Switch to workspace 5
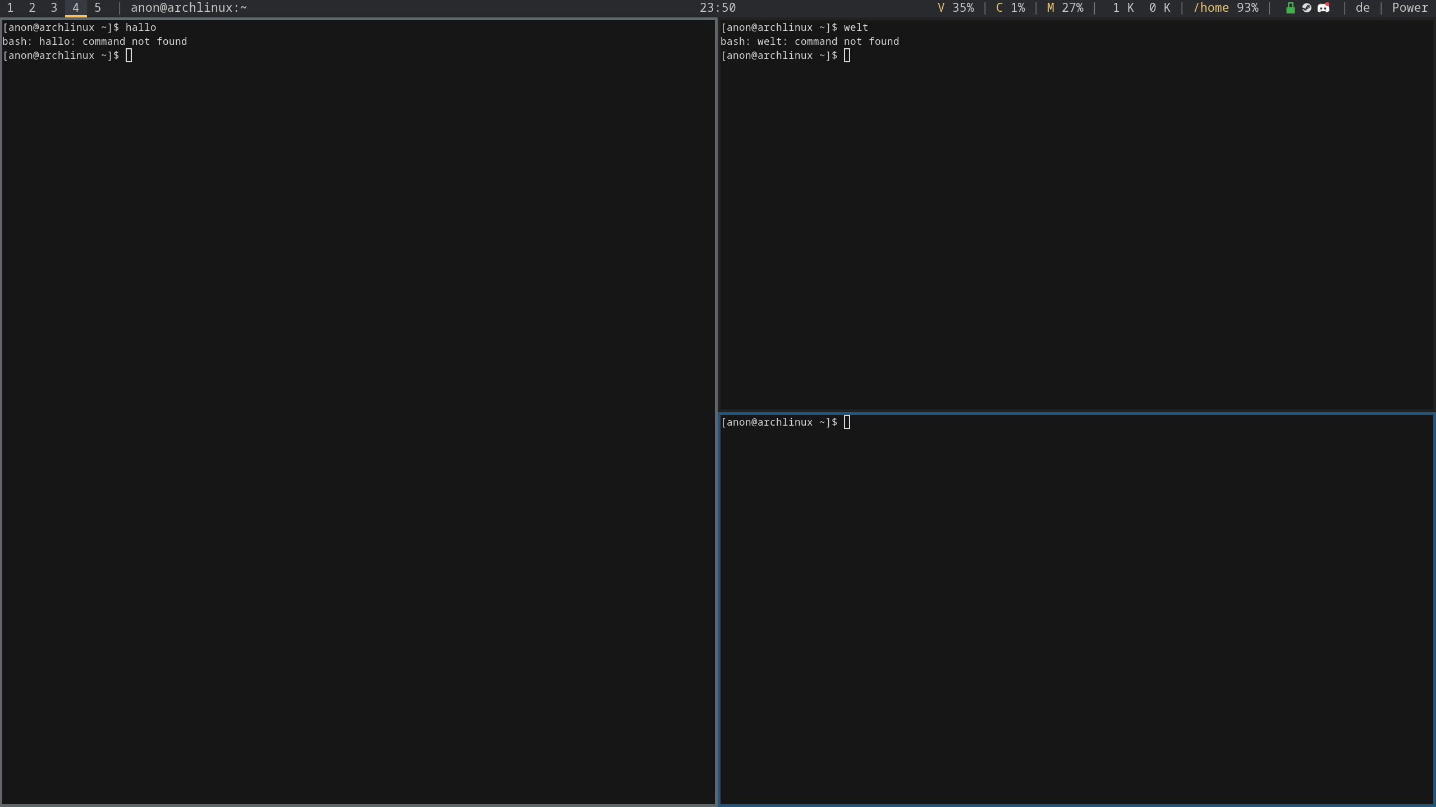 (x=98, y=8)
